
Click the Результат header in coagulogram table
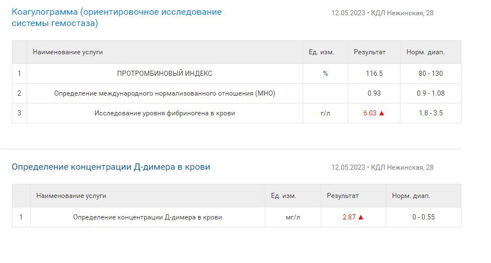coord(369,52)
